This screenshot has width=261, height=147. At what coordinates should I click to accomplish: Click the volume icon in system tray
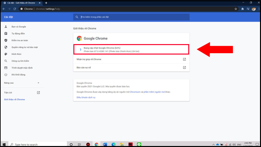[x=234, y=144]
